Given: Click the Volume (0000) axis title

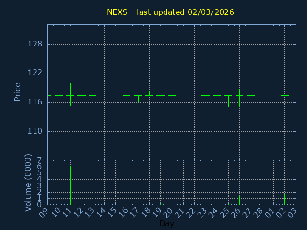Looking at the screenshot, I should coord(28,183).
